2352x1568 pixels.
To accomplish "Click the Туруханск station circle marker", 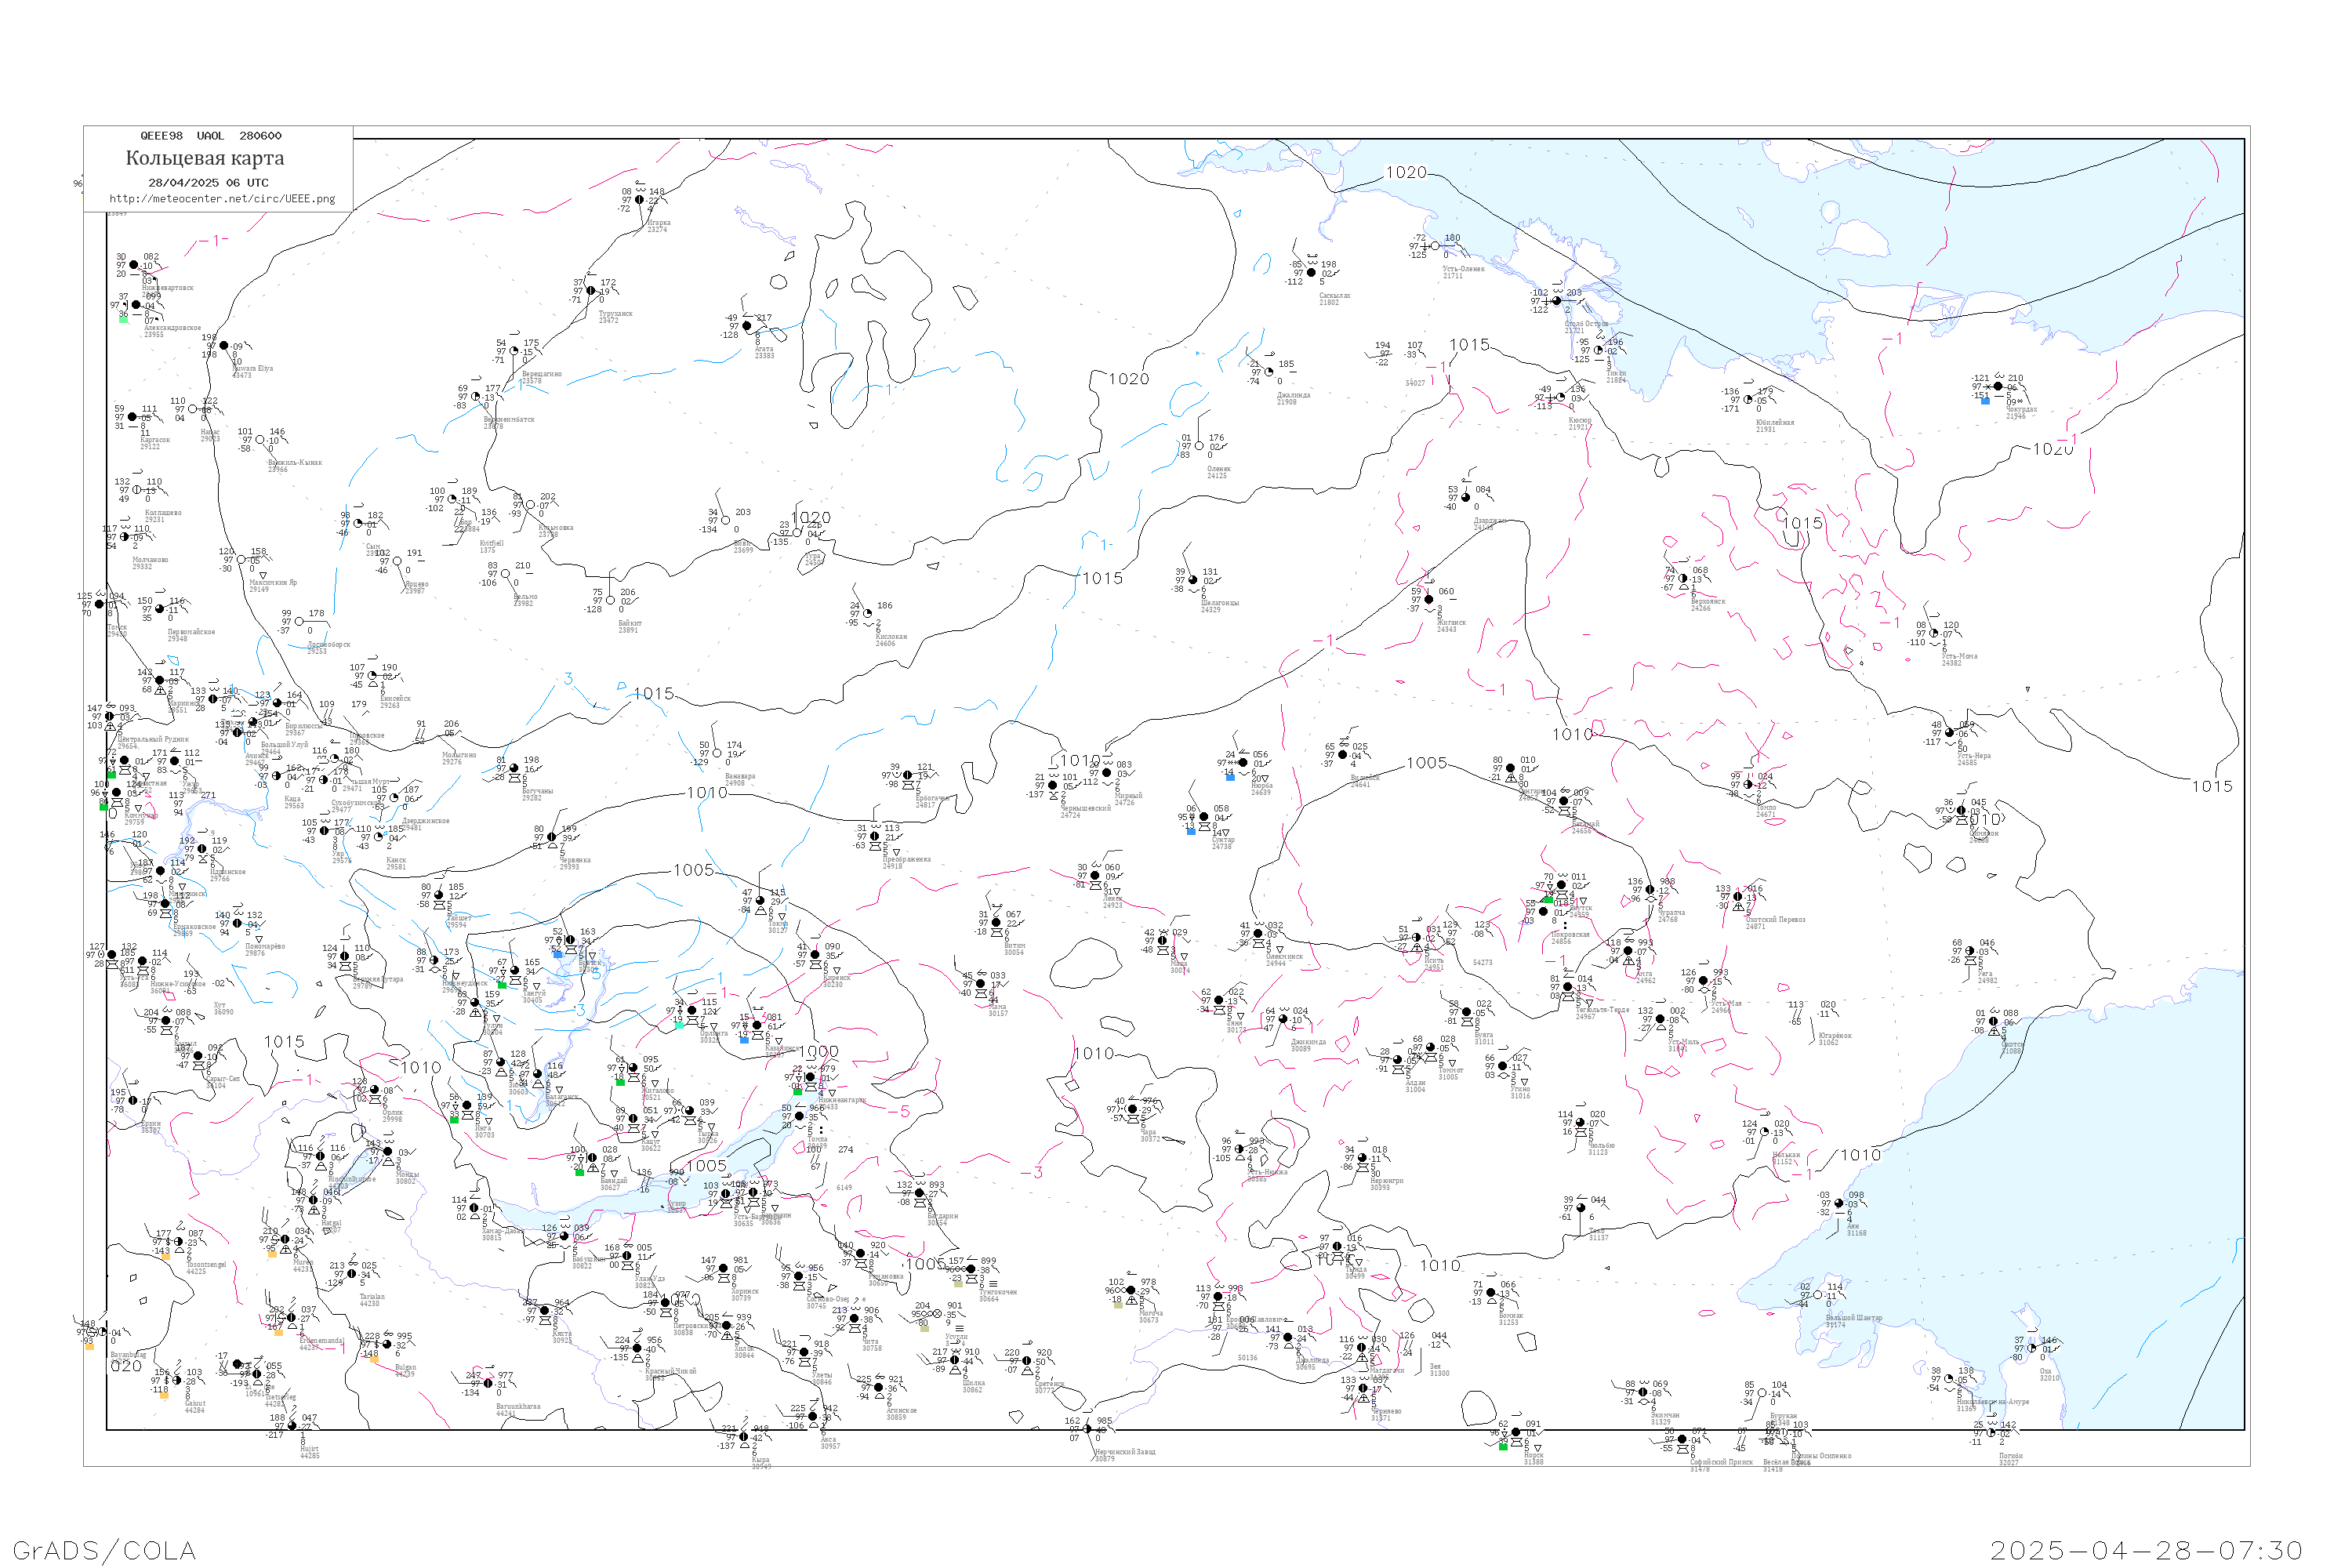I will 590,291.
